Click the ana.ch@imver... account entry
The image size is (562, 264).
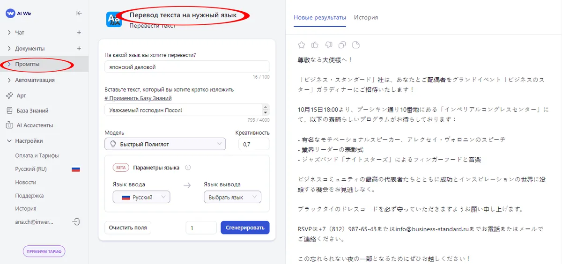pyautogui.click(x=34, y=222)
